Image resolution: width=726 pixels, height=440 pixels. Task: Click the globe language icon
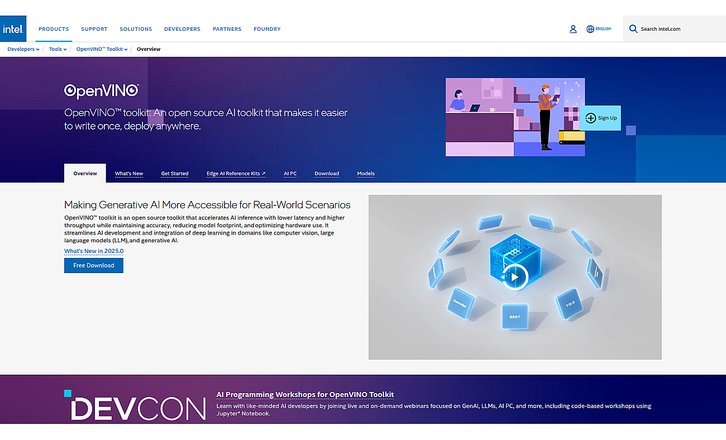pos(590,29)
